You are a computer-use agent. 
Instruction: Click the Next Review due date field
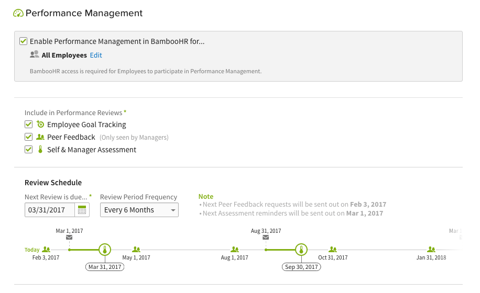point(50,210)
